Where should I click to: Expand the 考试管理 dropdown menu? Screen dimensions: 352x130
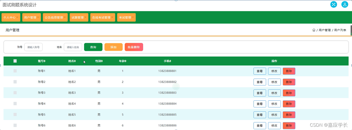tap(126, 17)
